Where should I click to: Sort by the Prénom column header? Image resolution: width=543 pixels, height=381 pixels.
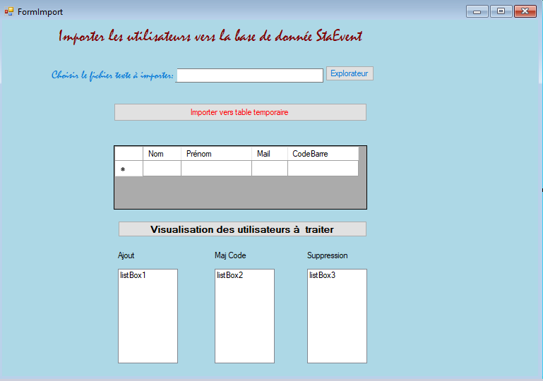click(x=216, y=154)
